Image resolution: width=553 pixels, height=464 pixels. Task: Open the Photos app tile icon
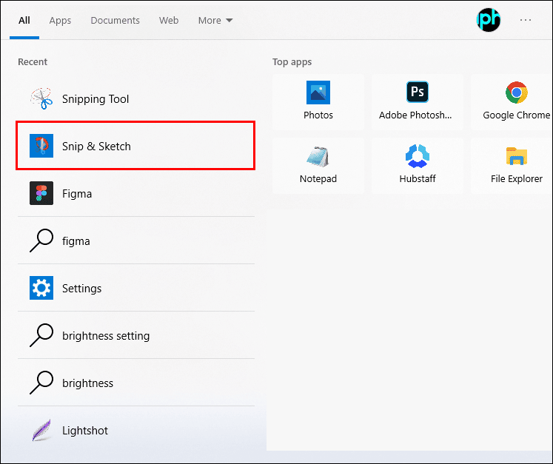click(318, 93)
